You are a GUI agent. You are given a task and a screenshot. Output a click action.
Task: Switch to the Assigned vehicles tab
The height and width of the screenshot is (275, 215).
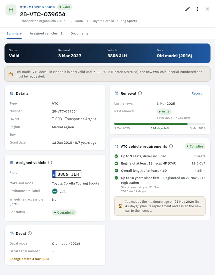click(x=46, y=33)
